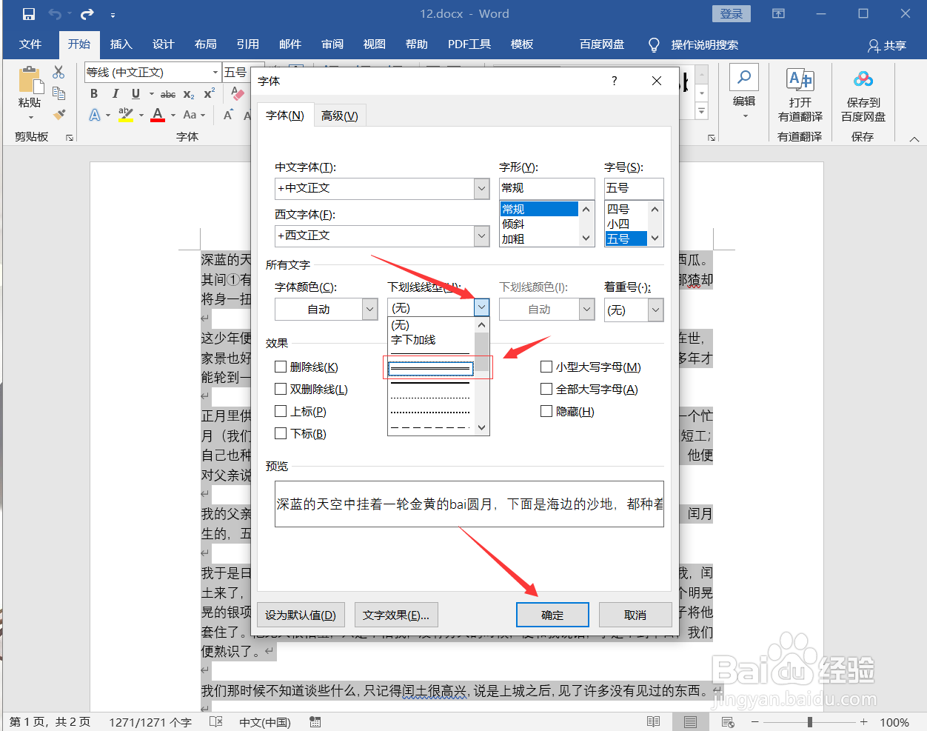Enable the 隐藏 effect checkbox
Screen dimensions: 927x731
[x=546, y=410]
